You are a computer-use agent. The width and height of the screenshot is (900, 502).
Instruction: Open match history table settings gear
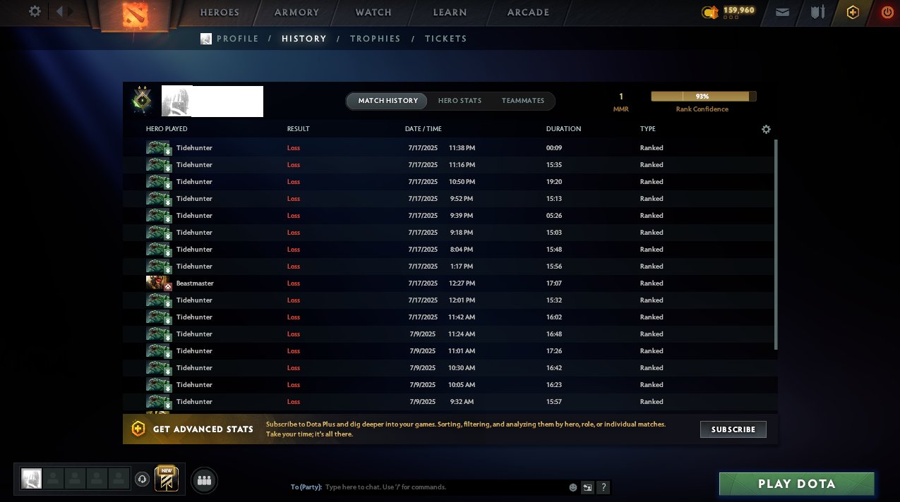[766, 129]
